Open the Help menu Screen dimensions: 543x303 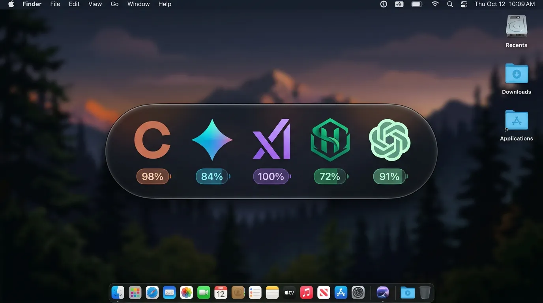(x=165, y=4)
